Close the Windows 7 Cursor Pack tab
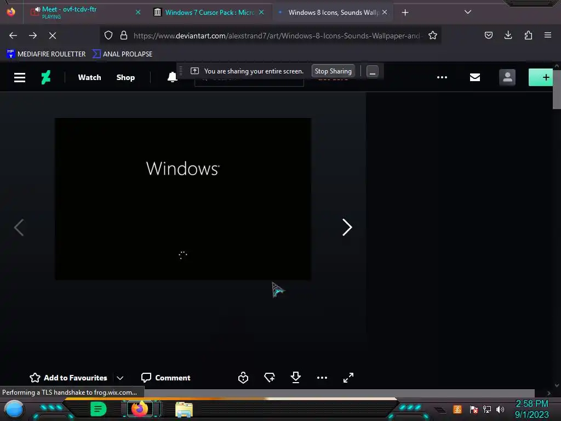Screen dimensions: 561x421 point(261,12)
